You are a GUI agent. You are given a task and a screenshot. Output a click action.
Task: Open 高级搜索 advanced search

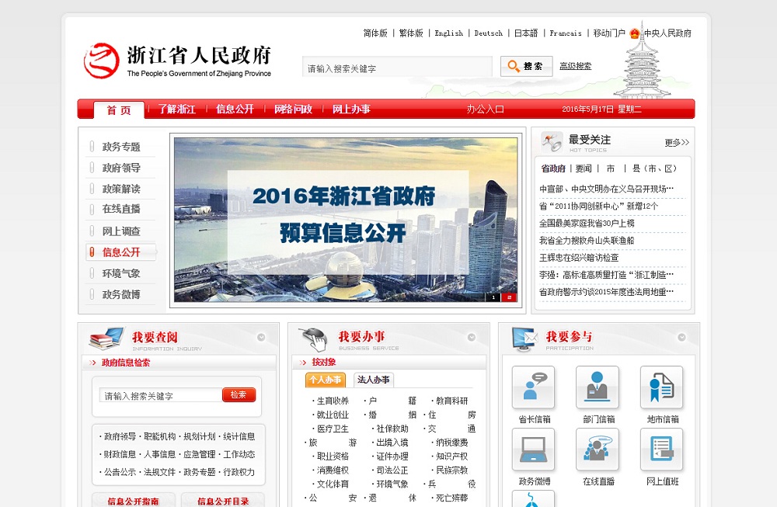[575, 66]
